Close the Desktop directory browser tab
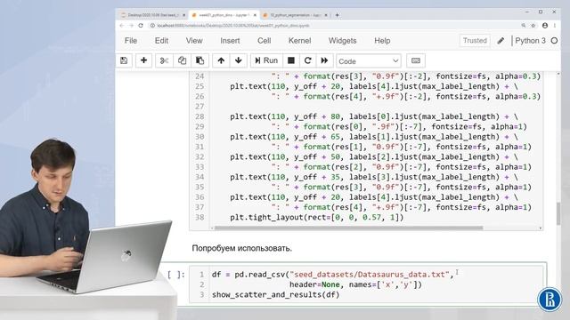 [x=184, y=15]
